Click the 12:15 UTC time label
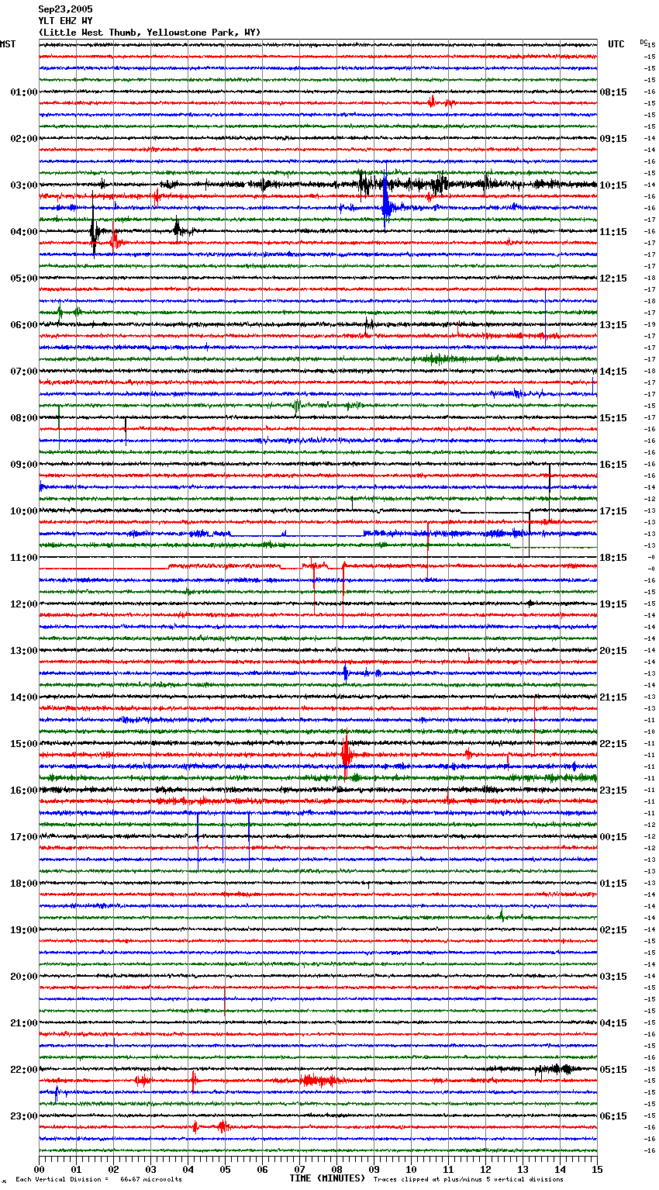This screenshot has height=1190, width=659. [613, 278]
